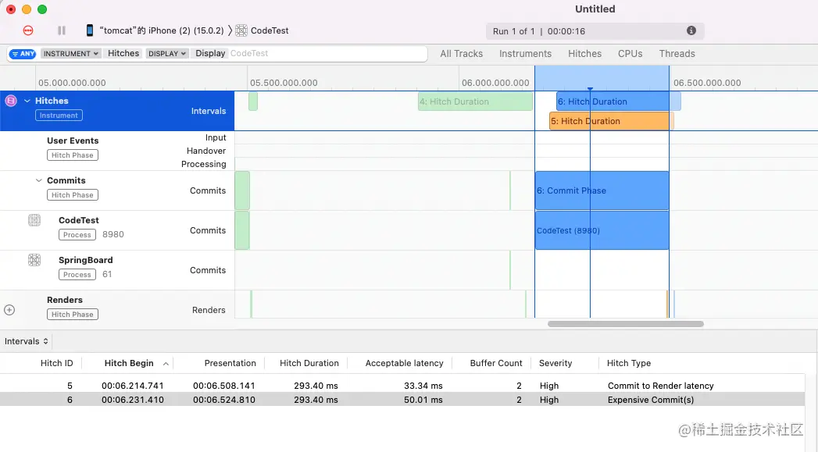Pause the trace with the pause button
Screen dimensions: 818x452
(x=62, y=30)
